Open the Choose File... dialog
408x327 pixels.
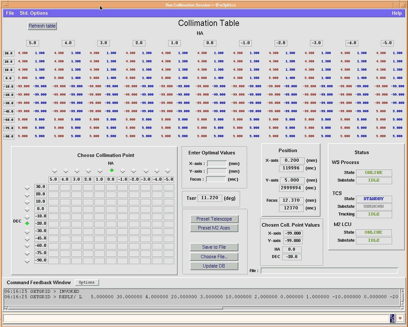click(214, 257)
